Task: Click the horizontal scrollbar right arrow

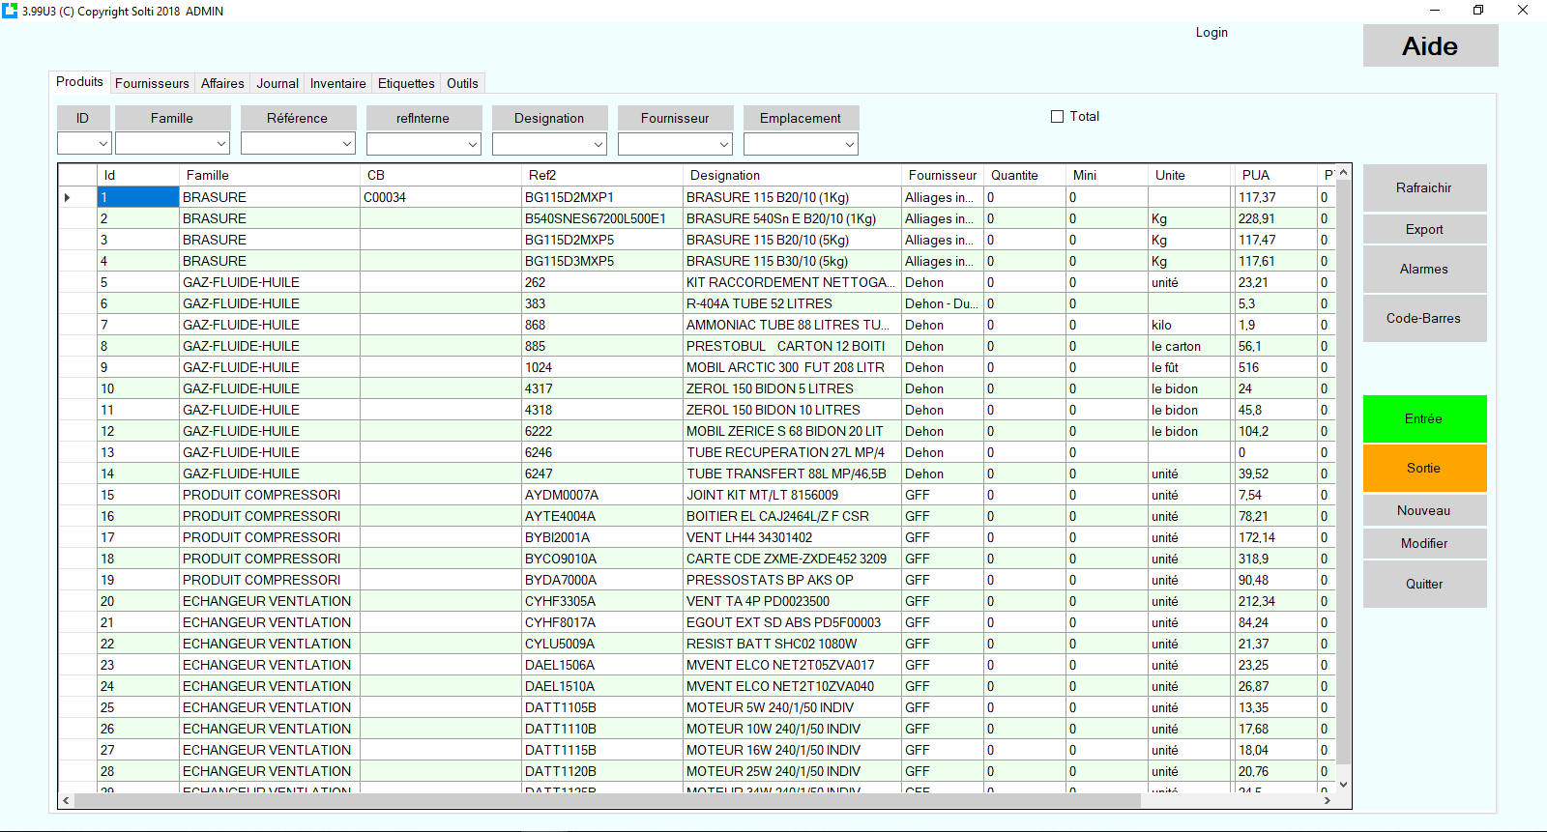Action: pyautogui.click(x=1328, y=801)
